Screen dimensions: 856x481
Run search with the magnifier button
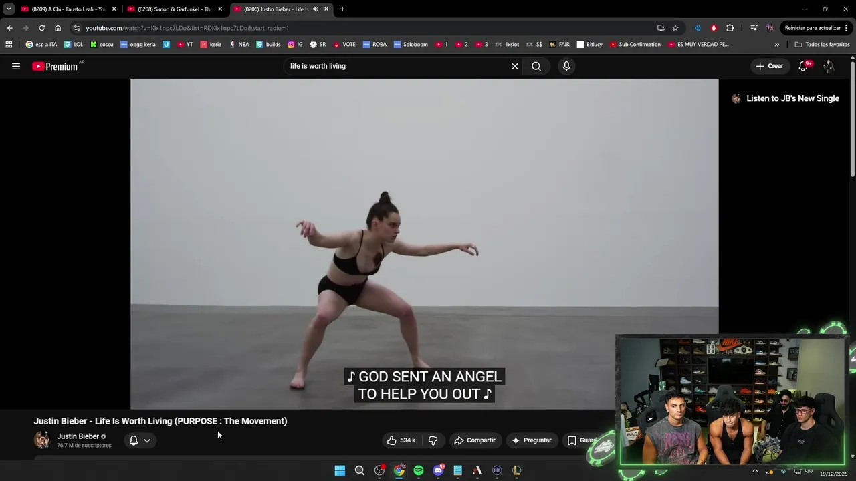point(536,66)
